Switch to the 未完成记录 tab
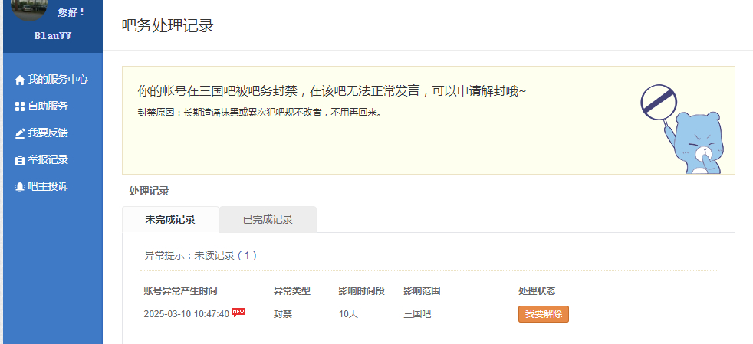The height and width of the screenshot is (344, 753). (x=170, y=219)
